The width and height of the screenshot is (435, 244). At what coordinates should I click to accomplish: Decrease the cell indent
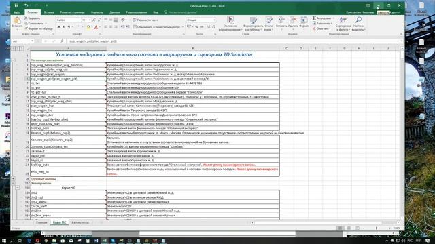(x=122, y=27)
